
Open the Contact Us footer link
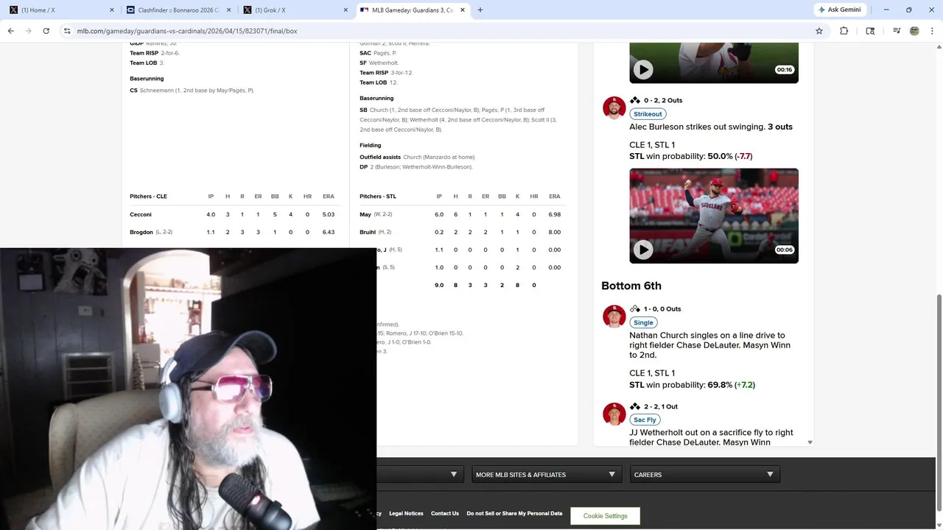click(x=445, y=513)
